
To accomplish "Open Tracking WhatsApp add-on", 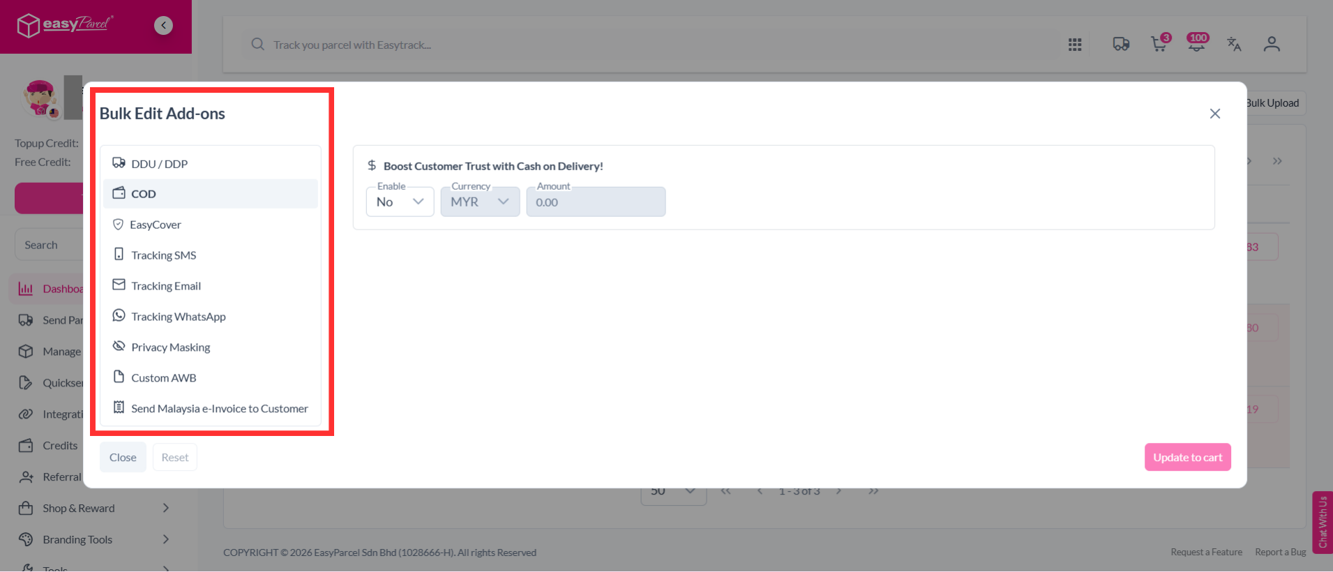I will point(211,317).
